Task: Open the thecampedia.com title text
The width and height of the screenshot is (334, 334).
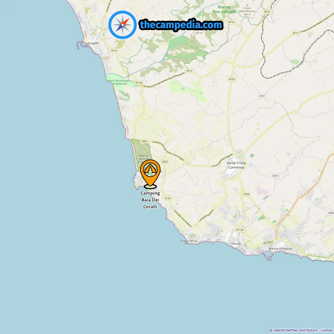Action: click(x=181, y=25)
